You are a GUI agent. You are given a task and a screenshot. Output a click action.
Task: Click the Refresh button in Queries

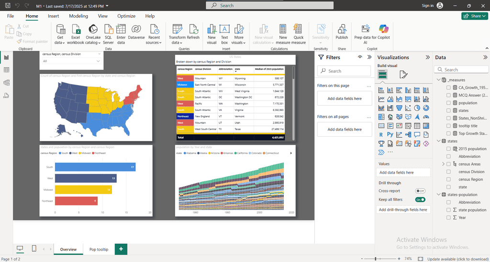coord(193,32)
